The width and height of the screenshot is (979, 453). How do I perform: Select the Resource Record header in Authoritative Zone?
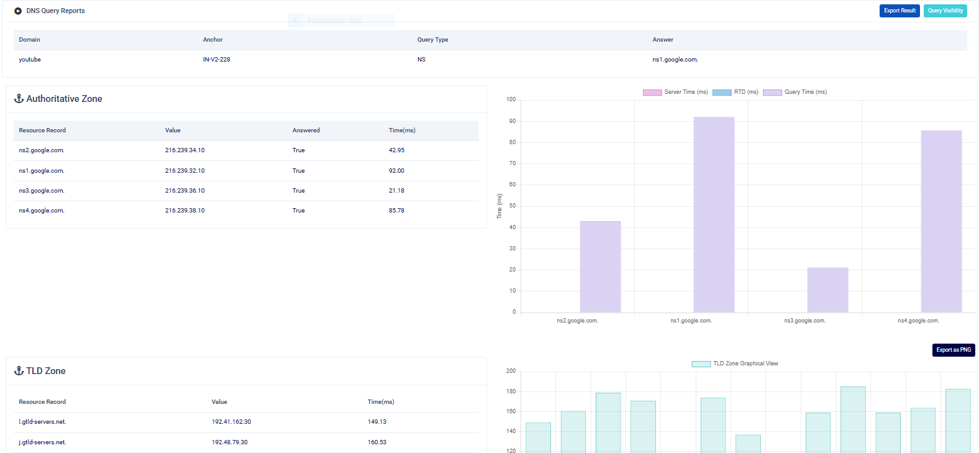(42, 130)
